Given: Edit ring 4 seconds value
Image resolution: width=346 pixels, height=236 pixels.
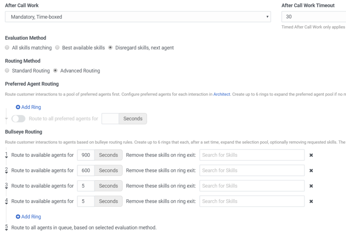Looking at the screenshot, I should [x=86, y=201].
